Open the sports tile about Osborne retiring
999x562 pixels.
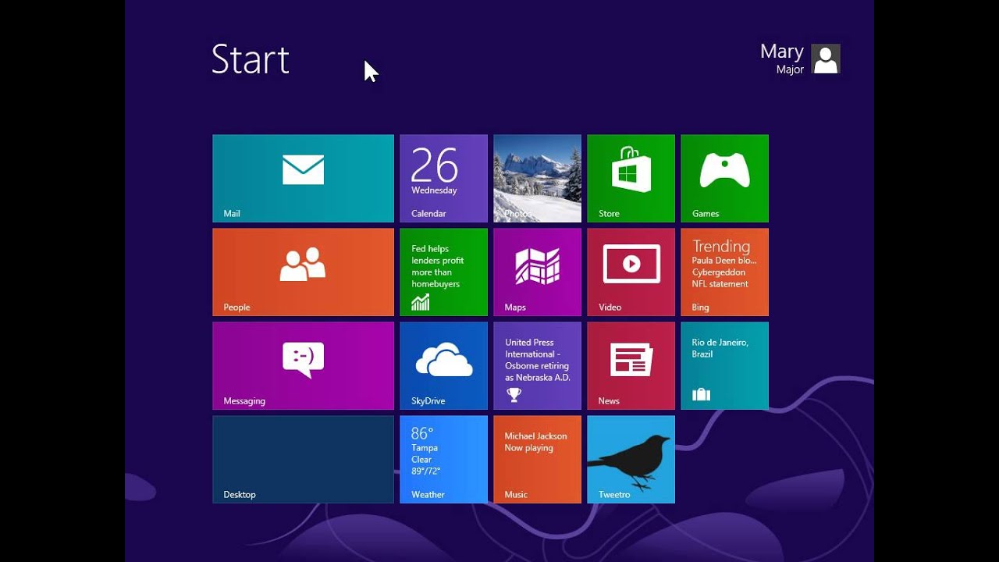click(x=537, y=365)
